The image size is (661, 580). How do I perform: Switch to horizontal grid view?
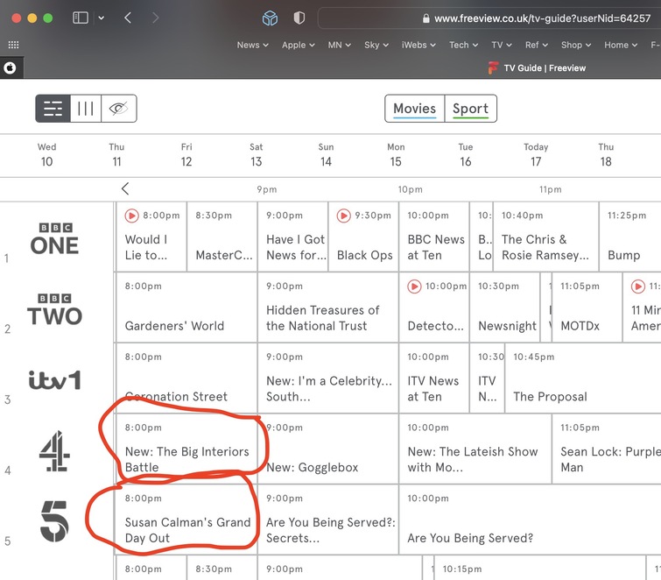point(53,109)
